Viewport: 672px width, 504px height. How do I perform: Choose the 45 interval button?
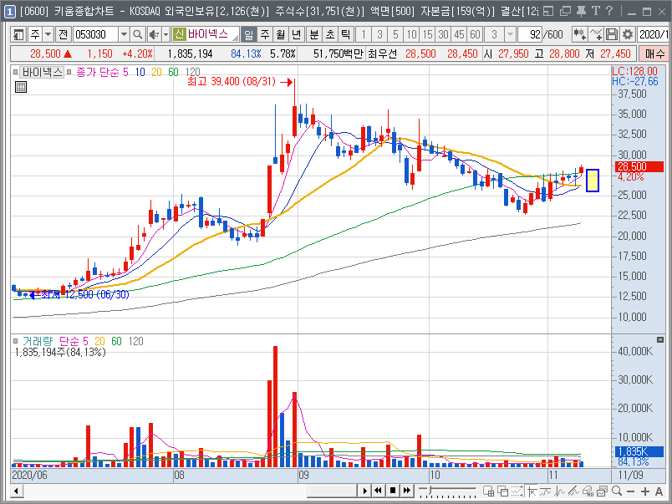(x=459, y=34)
